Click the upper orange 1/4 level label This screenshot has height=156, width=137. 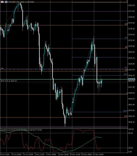click(126, 24)
